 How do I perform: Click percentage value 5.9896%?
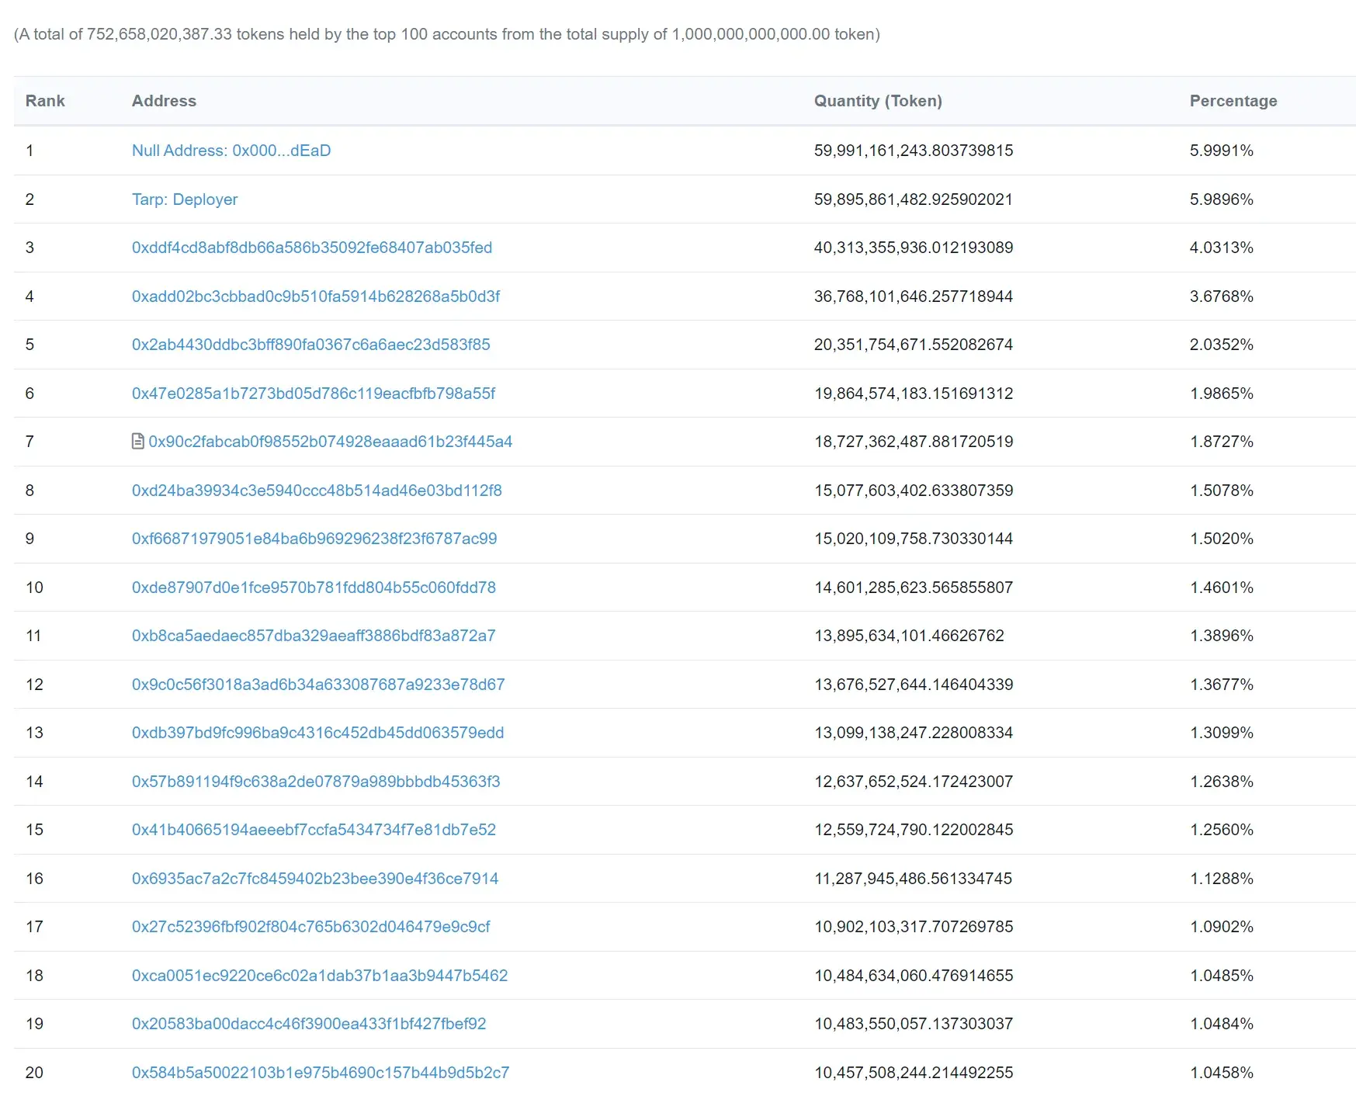coord(1222,199)
